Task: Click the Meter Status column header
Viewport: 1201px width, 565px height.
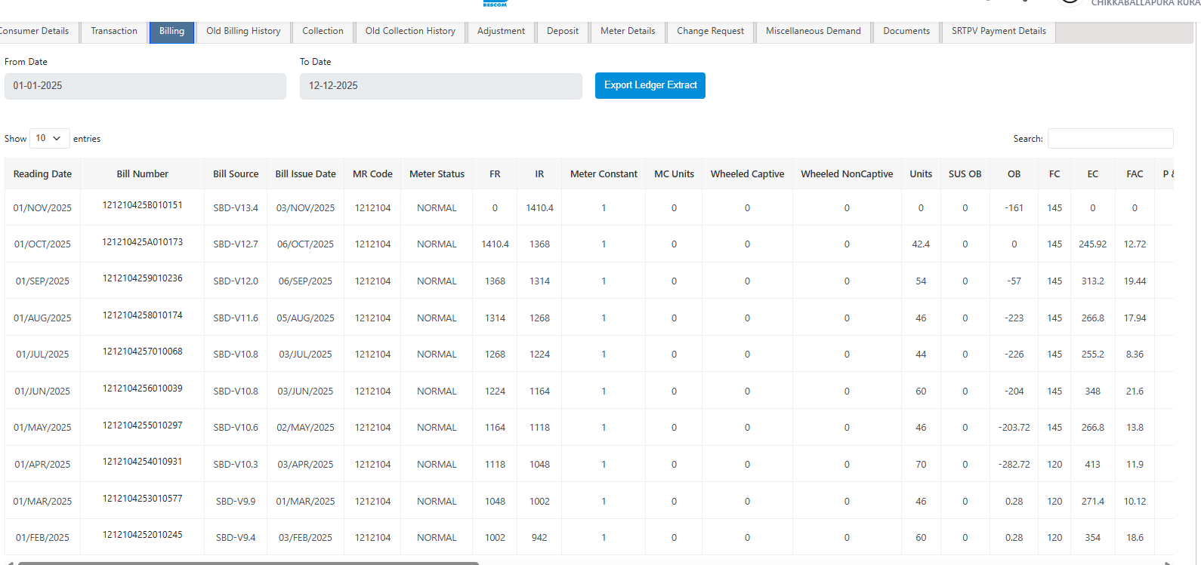Action: pyautogui.click(x=437, y=174)
